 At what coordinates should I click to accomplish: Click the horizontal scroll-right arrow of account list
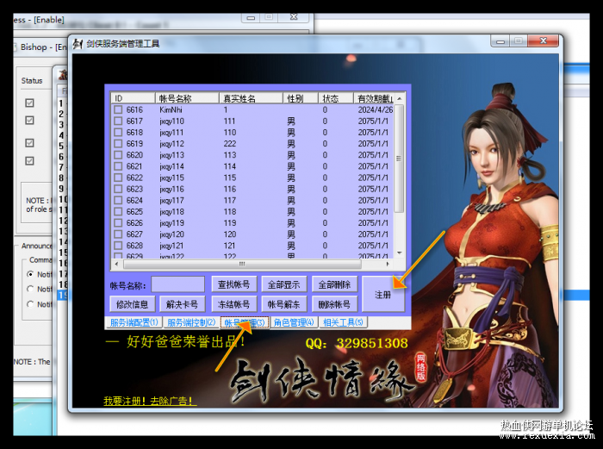388,264
